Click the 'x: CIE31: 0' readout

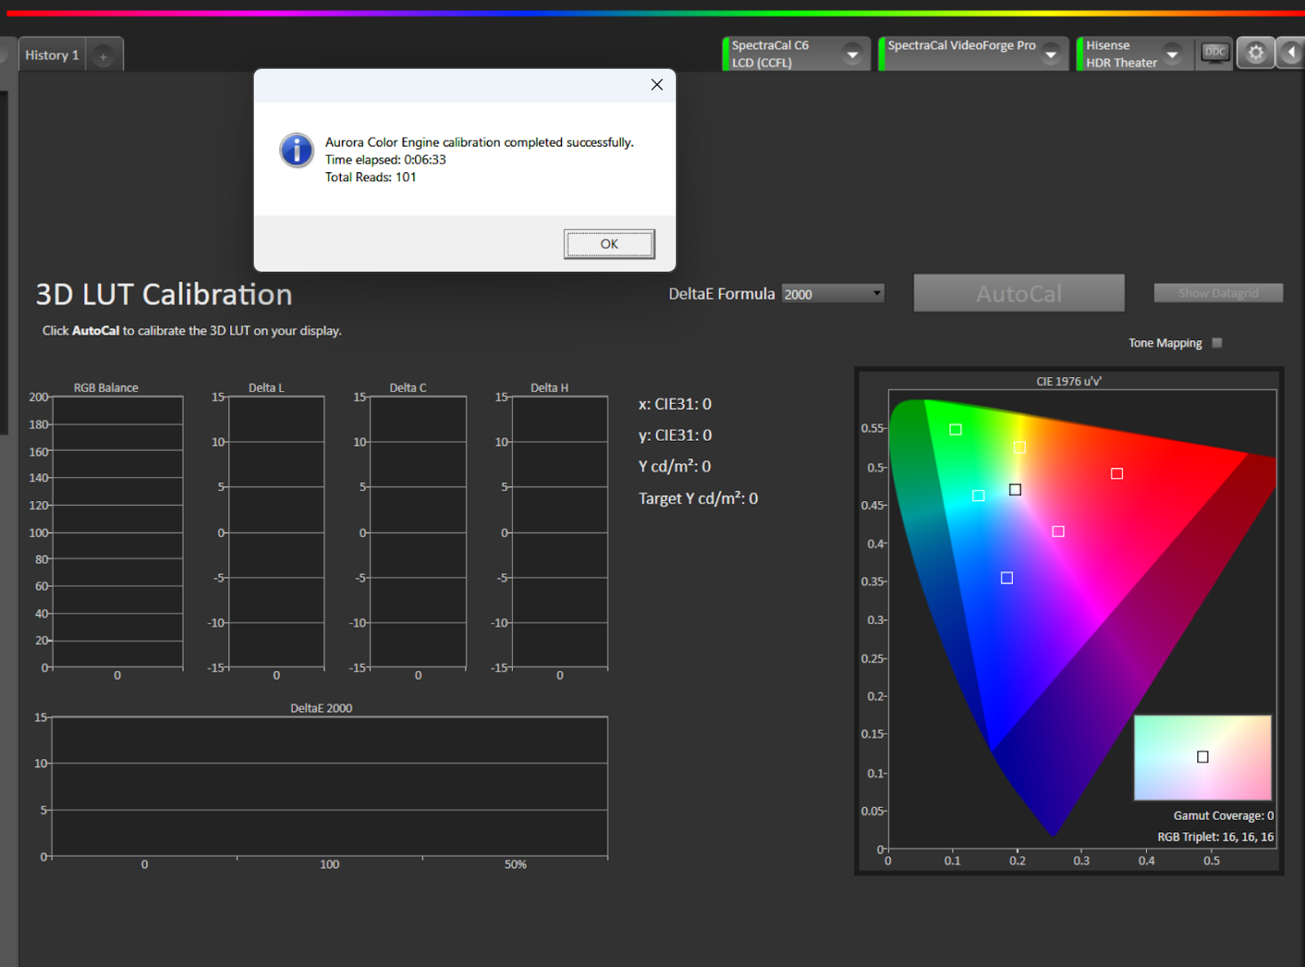675,404
